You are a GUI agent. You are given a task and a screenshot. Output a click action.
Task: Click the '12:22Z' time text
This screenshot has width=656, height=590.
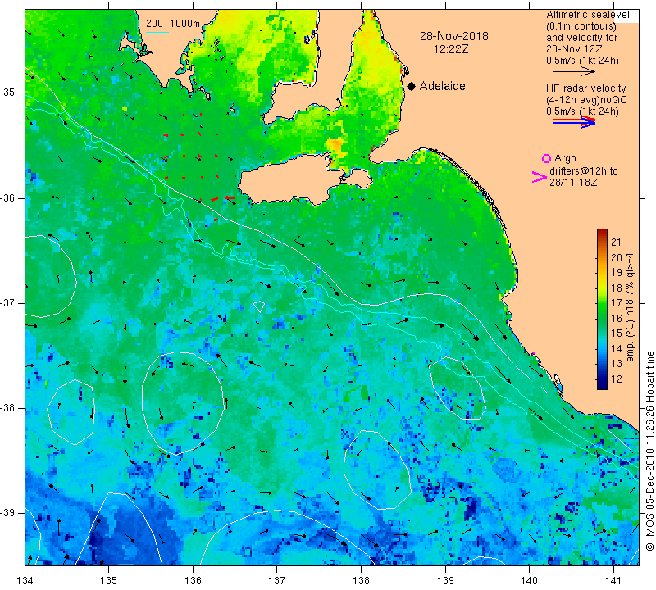tap(451, 49)
